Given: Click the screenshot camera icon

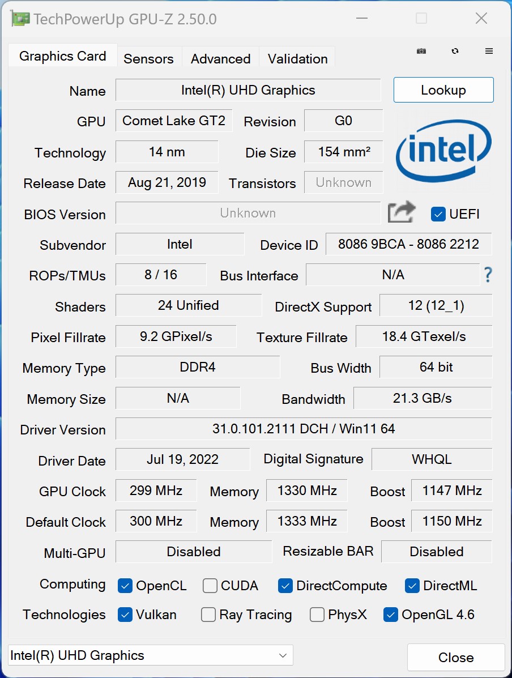Looking at the screenshot, I should [x=421, y=51].
